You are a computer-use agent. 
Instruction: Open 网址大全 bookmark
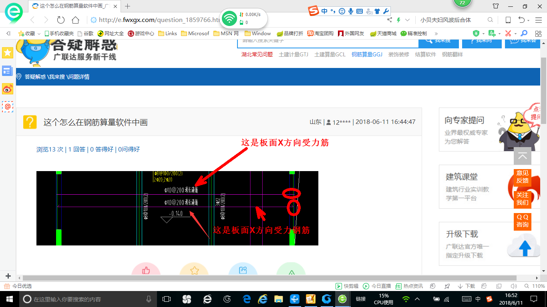pos(111,34)
